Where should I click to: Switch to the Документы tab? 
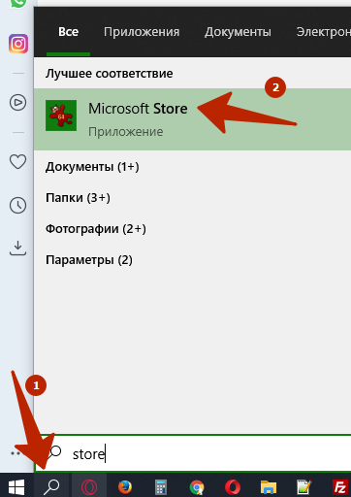(238, 32)
